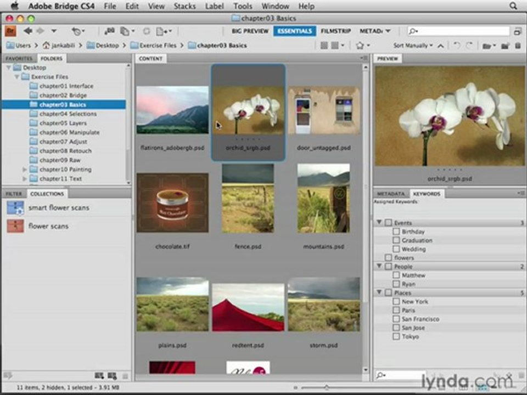The width and height of the screenshot is (527, 395).
Task: Click Get Photos from Camera icon
Action: (x=109, y=31)
